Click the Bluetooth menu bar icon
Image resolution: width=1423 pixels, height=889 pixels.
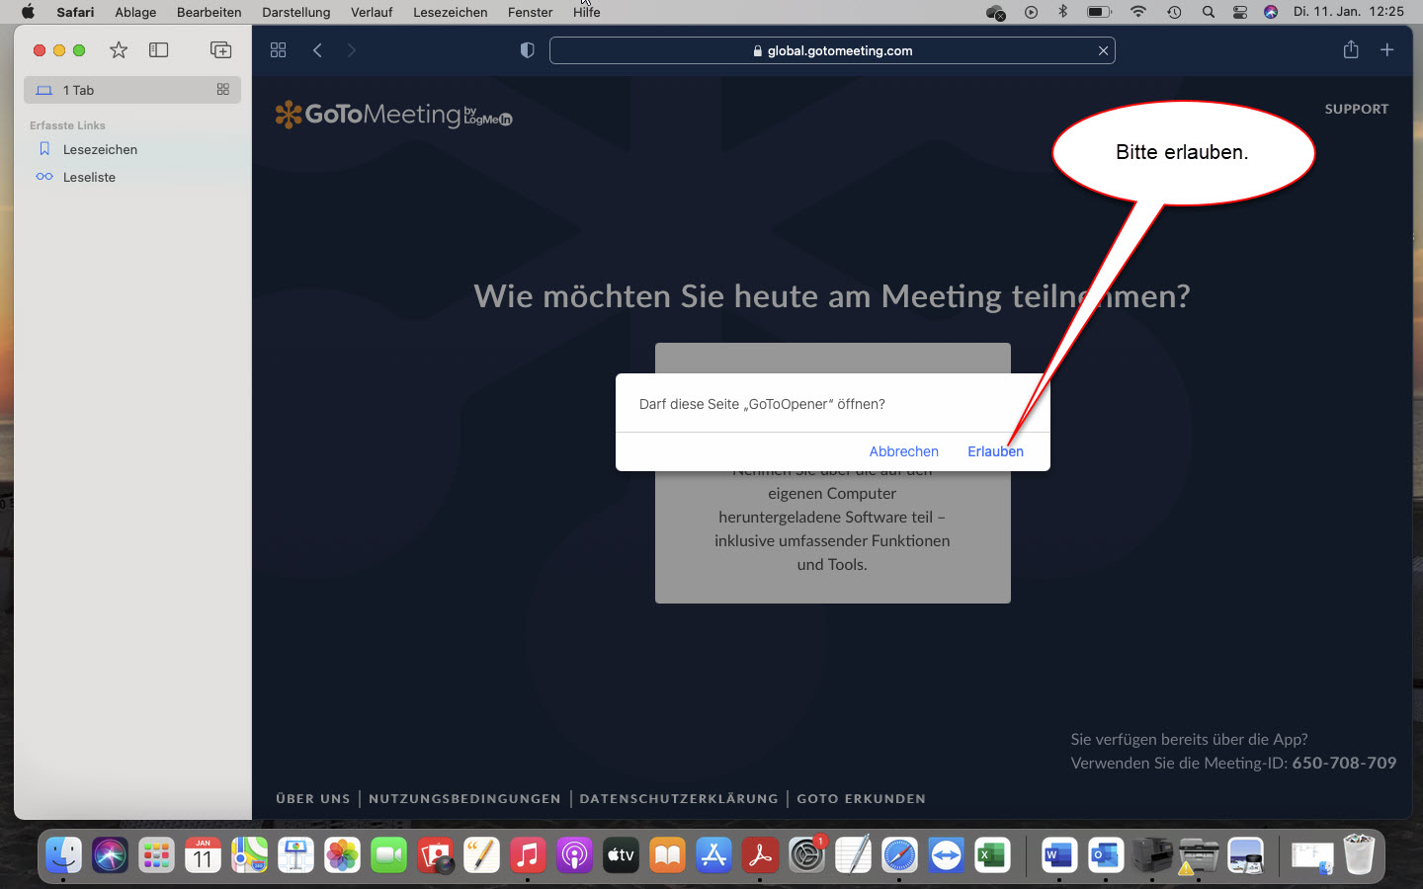point(1063,12)
